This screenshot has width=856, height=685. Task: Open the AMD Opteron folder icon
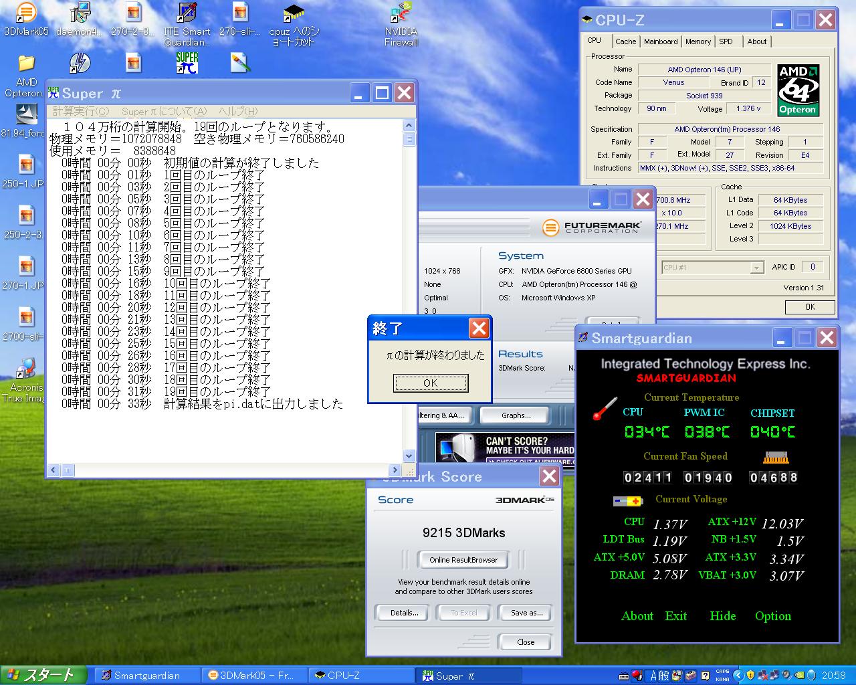[x=26, y=63]
